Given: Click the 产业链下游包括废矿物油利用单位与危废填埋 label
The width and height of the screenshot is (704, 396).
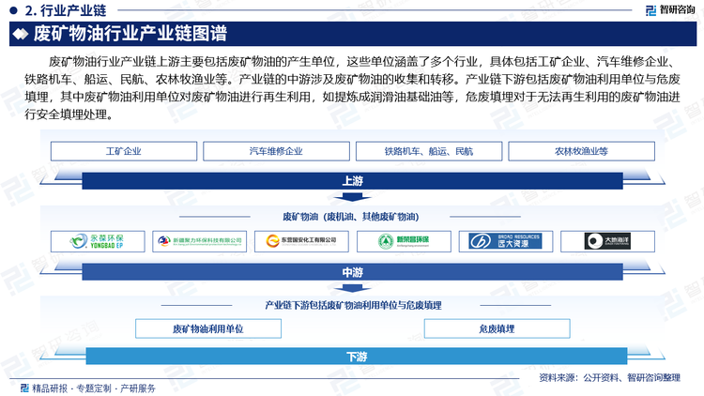Looking at the screenshot, I should click(x=353, y=305).
